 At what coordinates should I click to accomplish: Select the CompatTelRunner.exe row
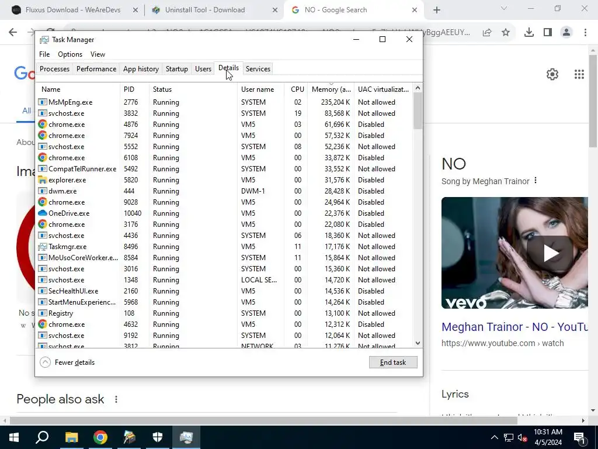click(x=225, y=169)
